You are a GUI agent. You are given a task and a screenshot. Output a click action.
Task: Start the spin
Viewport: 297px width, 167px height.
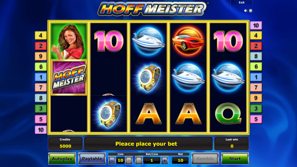pyautogui.click(x=235, y=159)
